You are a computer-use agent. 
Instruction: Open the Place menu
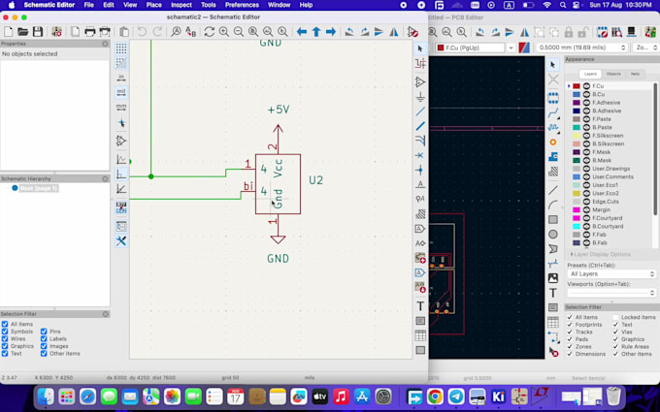(x=153, y=5)
